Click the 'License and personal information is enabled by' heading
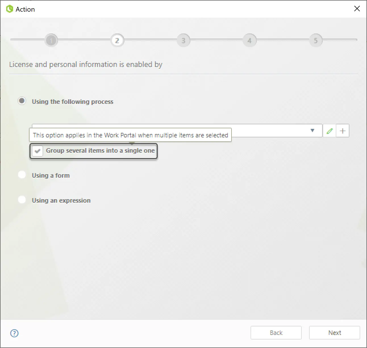 coord(86,64)
